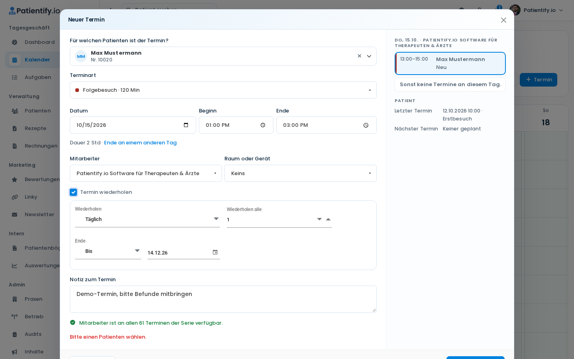Click the Praxen building icon

[x=15, y=299]
